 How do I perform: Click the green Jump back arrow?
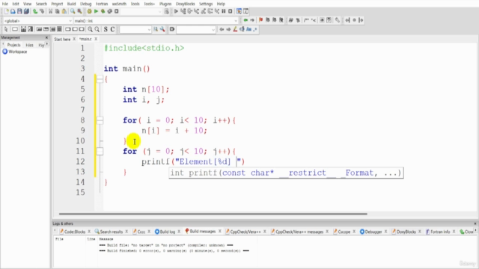[245, 20]
